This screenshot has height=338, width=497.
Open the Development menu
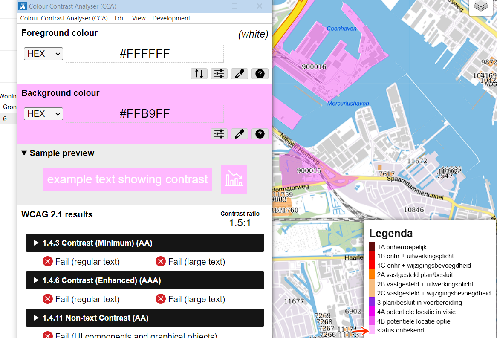(171, 18)
